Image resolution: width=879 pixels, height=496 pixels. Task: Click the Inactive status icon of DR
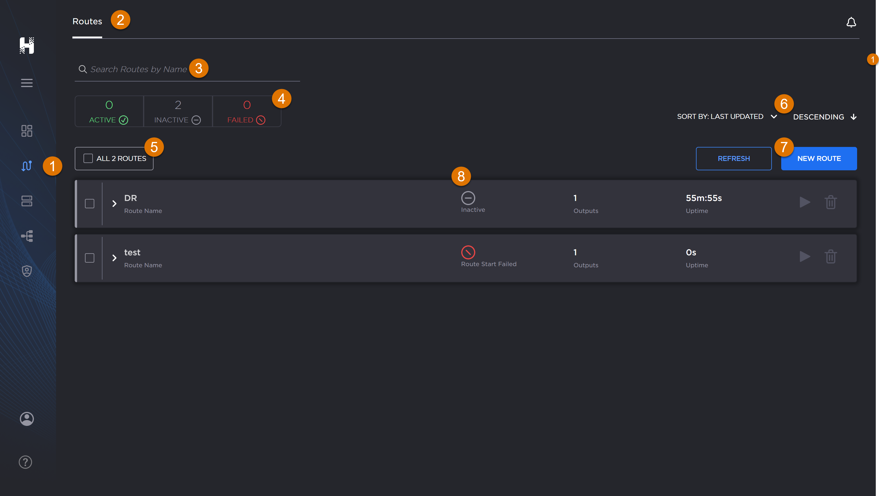coord(468,198)
